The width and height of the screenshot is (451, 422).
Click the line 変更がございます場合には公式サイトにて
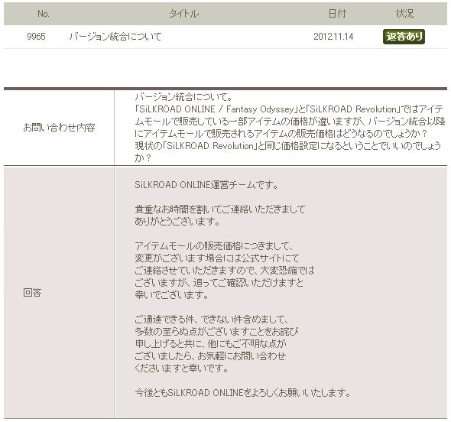[x=217, y=258]
